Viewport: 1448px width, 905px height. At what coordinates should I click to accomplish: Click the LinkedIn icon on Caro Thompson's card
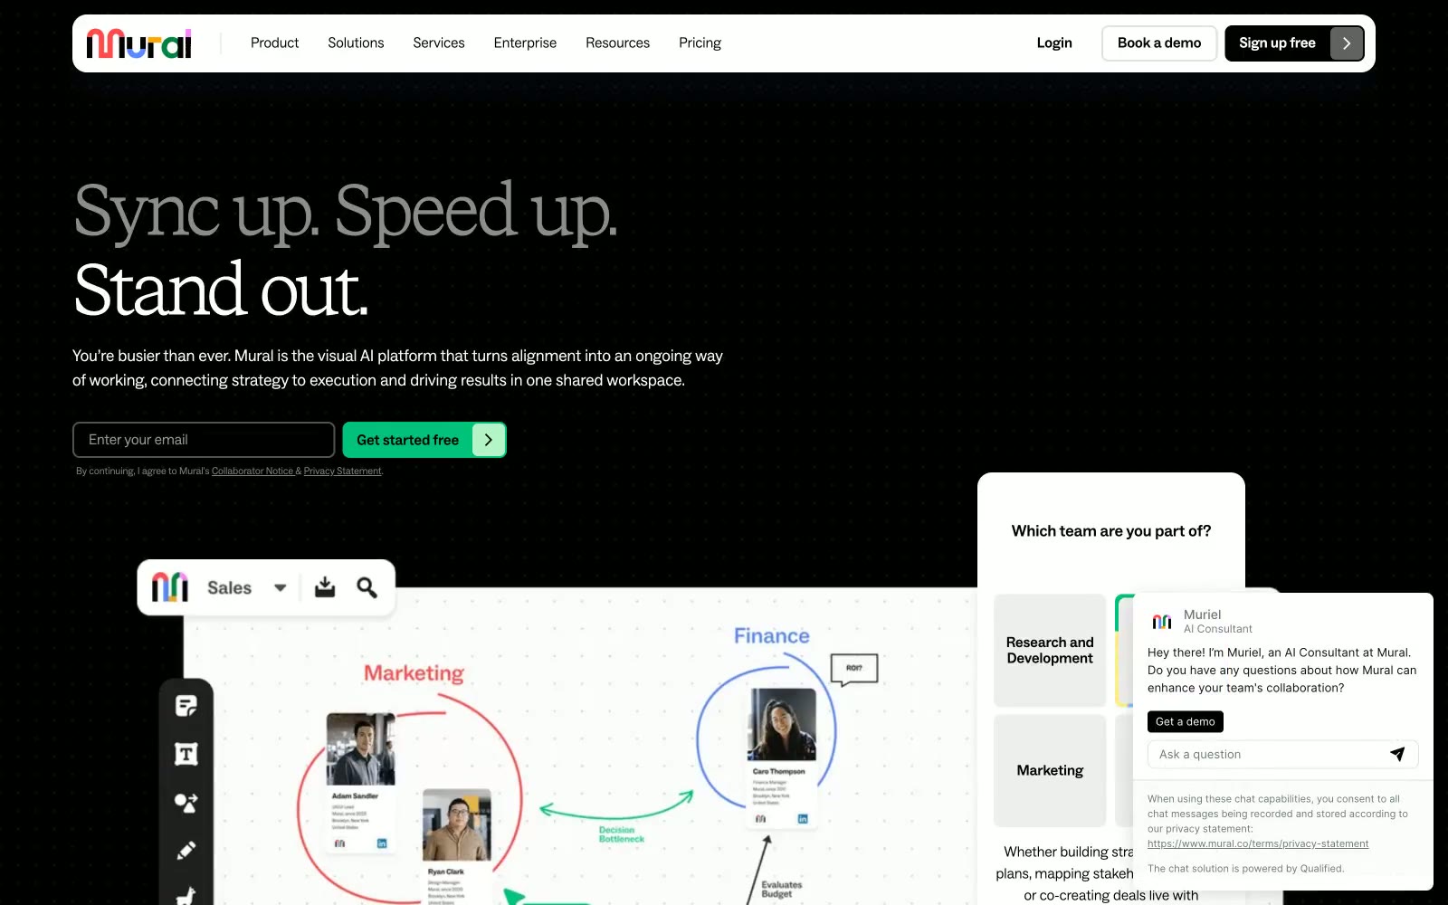tap(803, 819)
